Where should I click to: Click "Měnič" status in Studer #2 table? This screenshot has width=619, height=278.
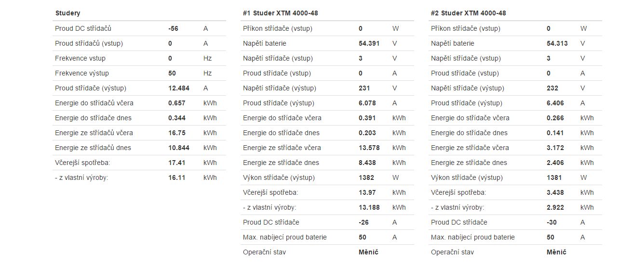coord(556,252)
